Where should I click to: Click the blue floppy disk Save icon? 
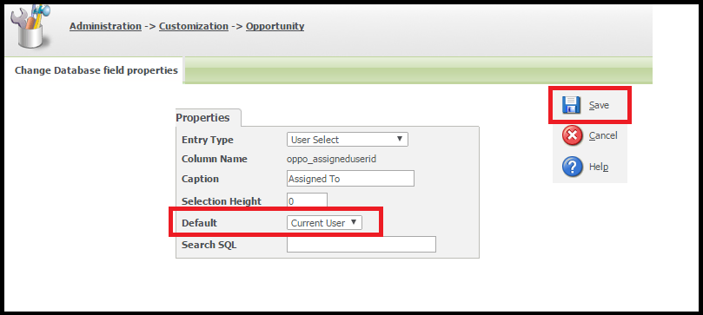[x=572, y=105]
